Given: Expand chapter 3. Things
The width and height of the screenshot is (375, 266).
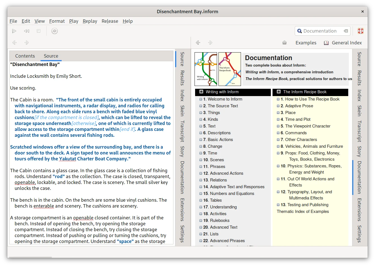Looking at the screenshot, I should [201, 113].
